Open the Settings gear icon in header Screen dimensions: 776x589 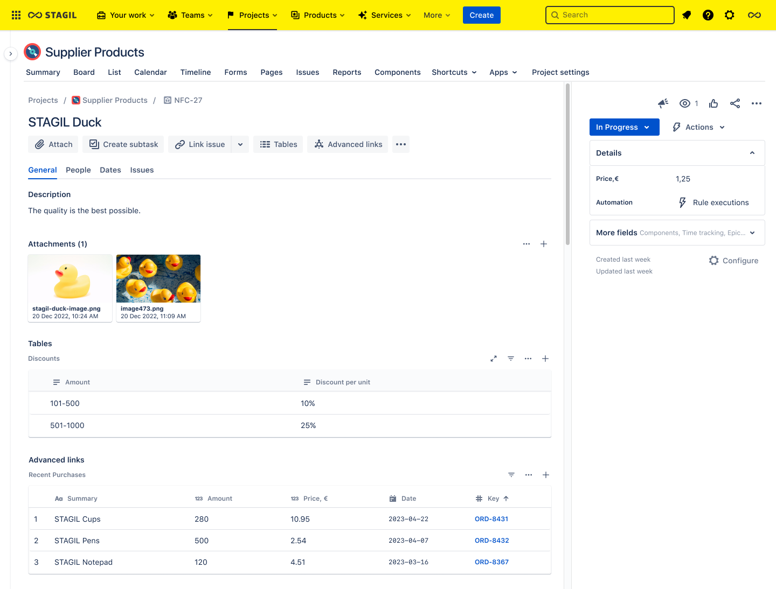730,15
